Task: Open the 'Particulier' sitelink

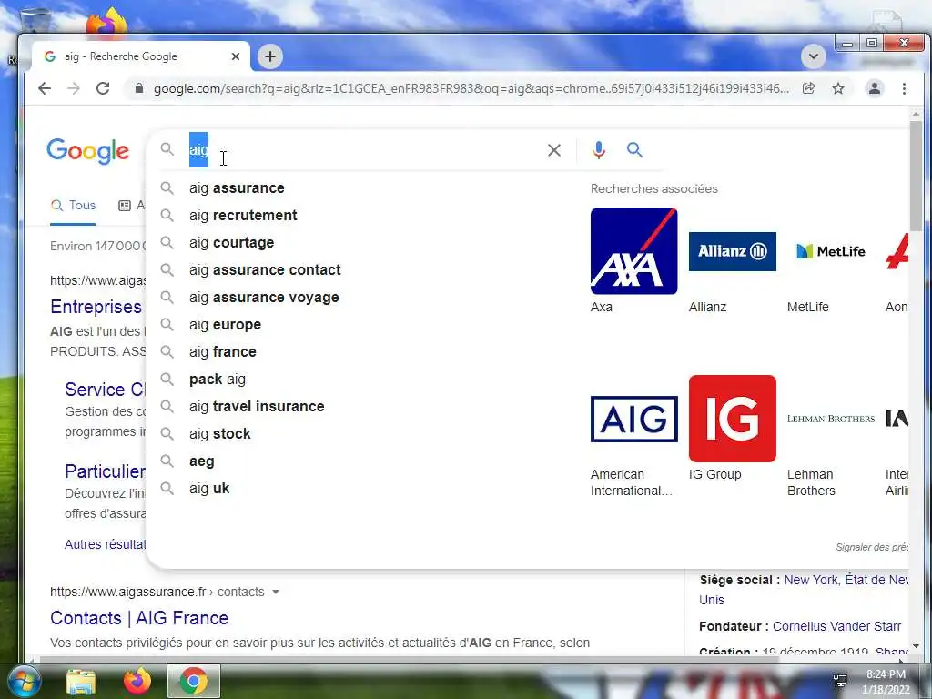Action: 105,471
